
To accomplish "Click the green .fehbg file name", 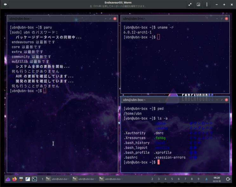I will [x=160, y=138].
